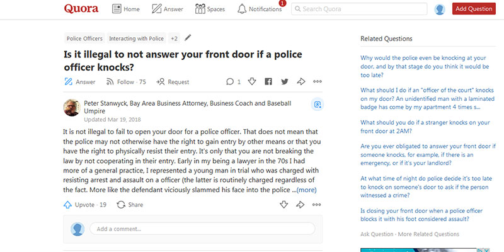
Task: Follow Peter Stanwyck via profile-plus icon
Action: click(318, 105)
